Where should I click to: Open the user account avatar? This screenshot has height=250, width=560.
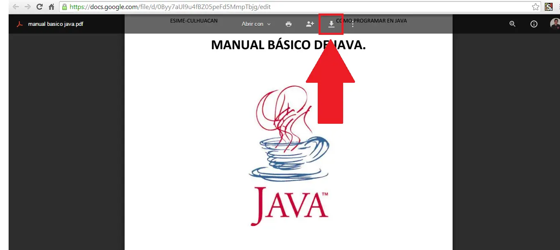[555, 24]
